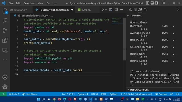Screen dimensions: 182x102
Task: Select the 13_dscorrelationmatrix.py tab
Action: (x=54, y=10)
